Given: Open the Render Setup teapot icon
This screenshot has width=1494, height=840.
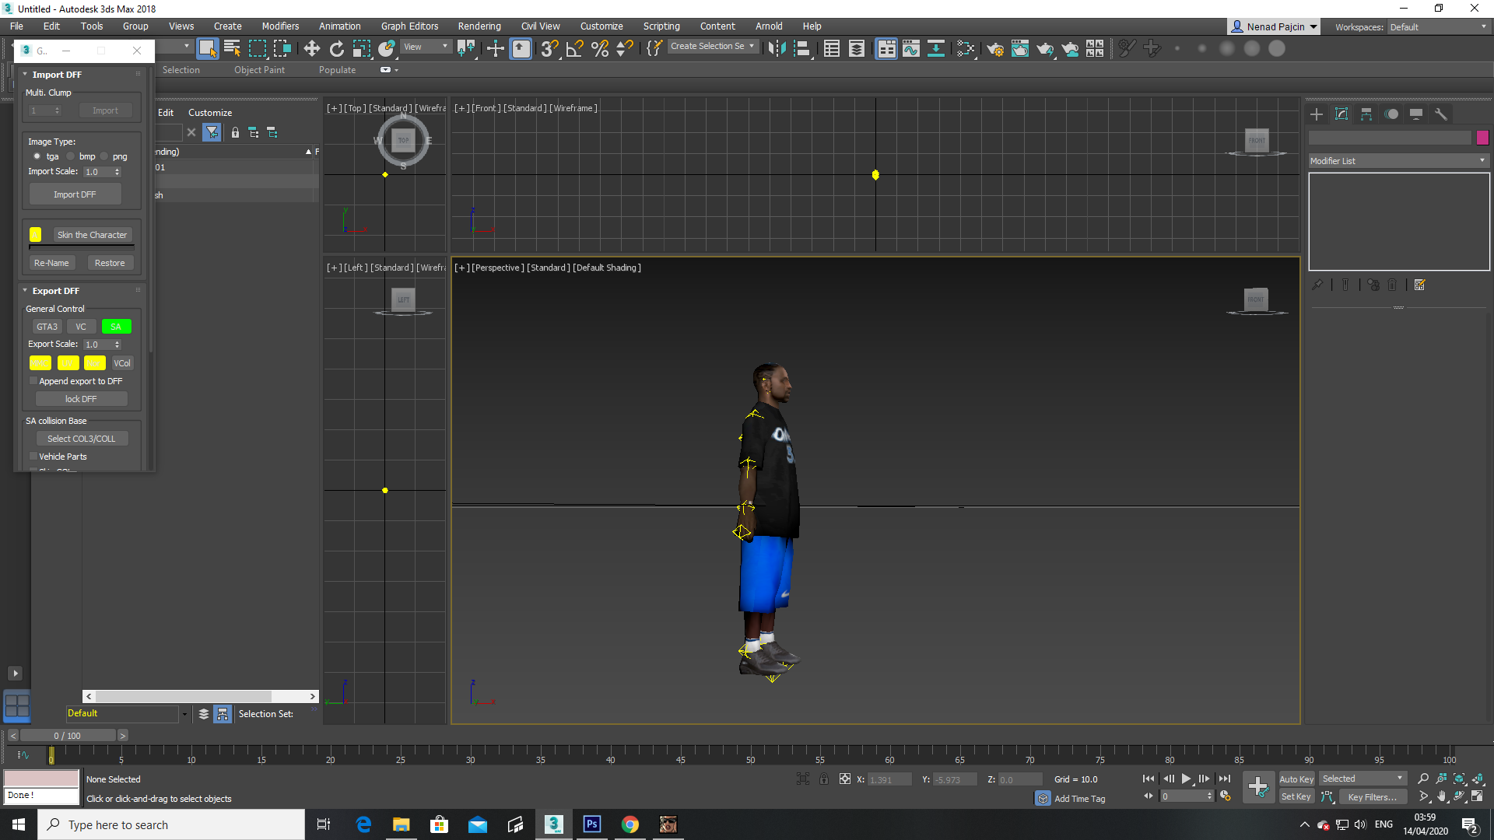Looking at the screenshot, I should click(994, 49).
